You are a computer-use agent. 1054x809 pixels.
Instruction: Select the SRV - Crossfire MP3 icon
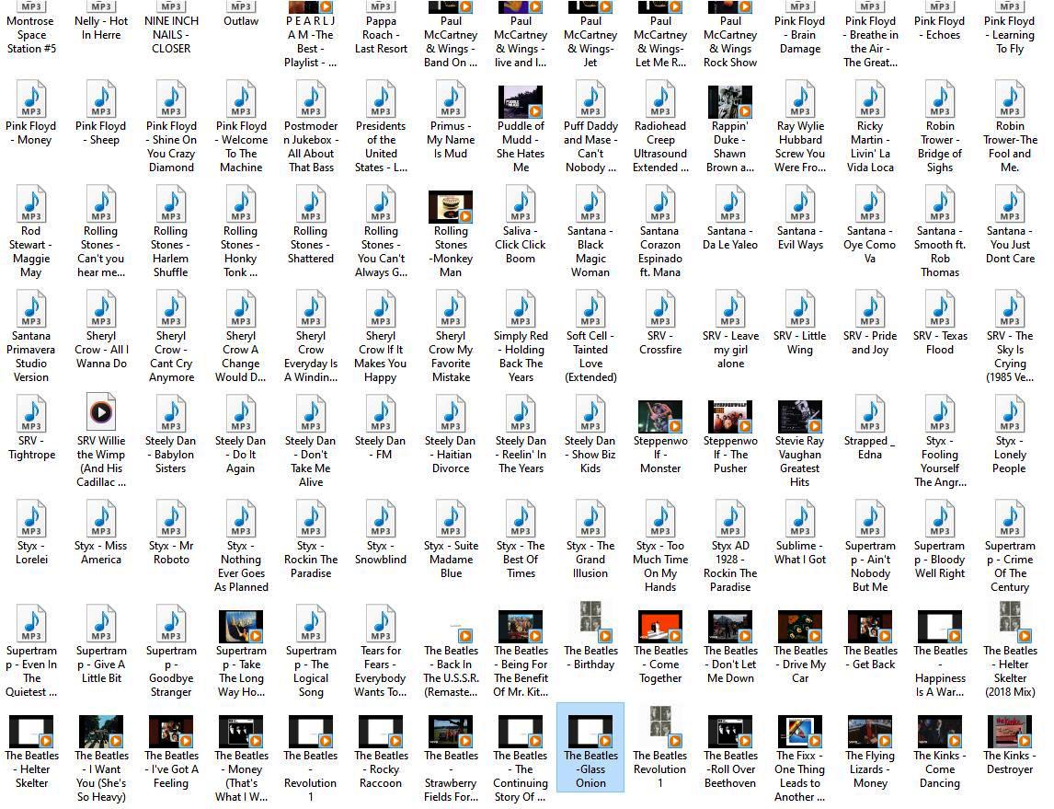(660, 309)
